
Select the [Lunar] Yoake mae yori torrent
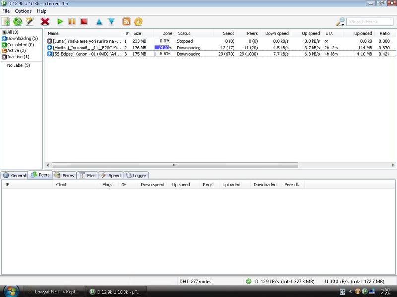coord(220,41)
